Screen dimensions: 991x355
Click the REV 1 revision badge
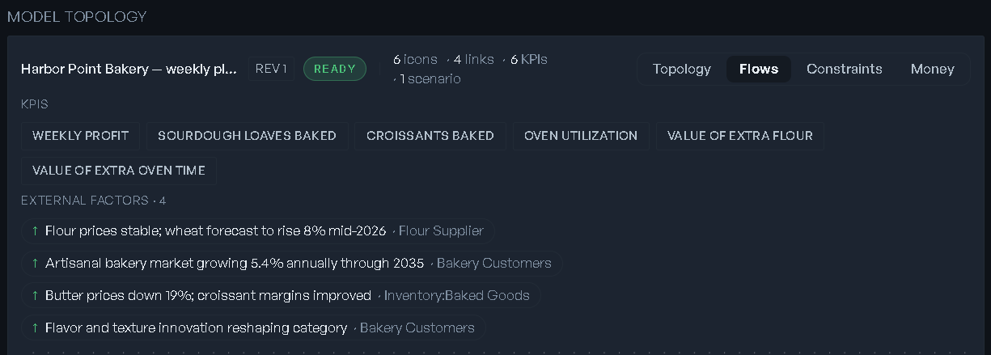pyautogui.click(x=271, y=69)
